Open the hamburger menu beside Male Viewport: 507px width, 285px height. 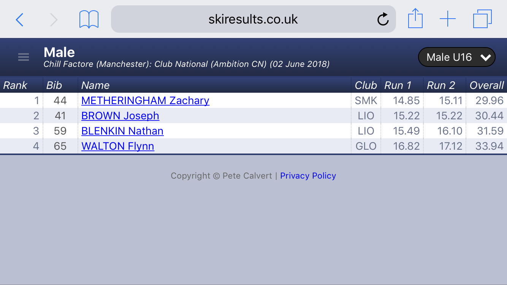pyautogui.click(x=24, y=57)
